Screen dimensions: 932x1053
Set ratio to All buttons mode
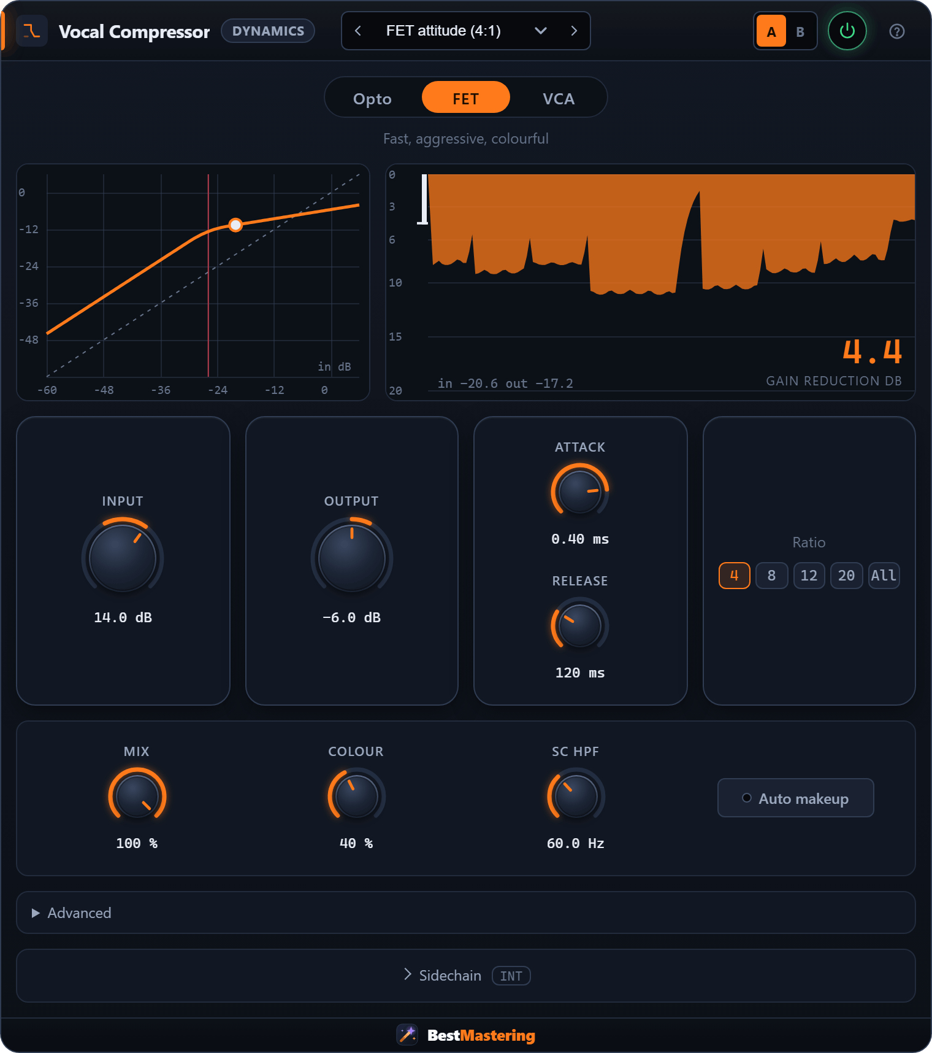tap(884, 576)
